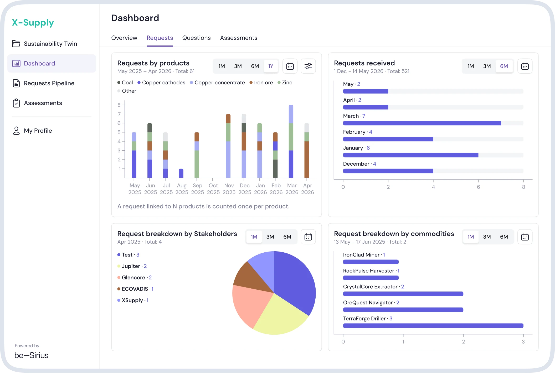This screenshot has height=373, width=555.
Task: Open Requests Pipeline in the sidebar
Action: [52, 83]
